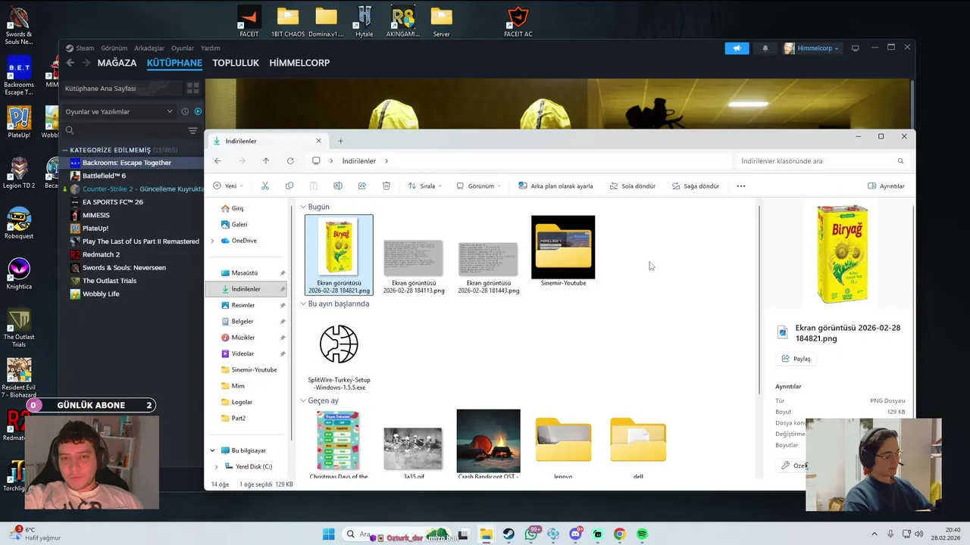Open Discord from the taskbar

(575, 534)
